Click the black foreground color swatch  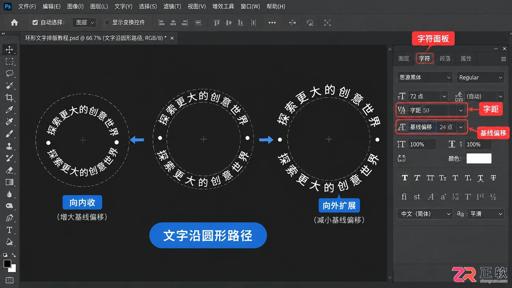pyautogui.click(x=7, y=263)
